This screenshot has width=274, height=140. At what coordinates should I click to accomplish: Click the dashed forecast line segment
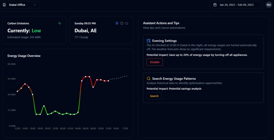118,78
